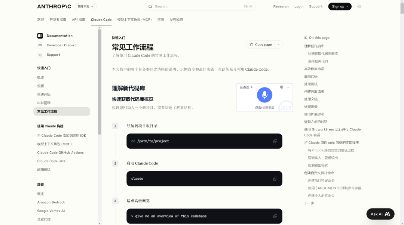Image resolution: width=404 pixels, height=225 pixels.
Task: Jump to 恢复之前的对话 in outline
Action: [316, 122]
